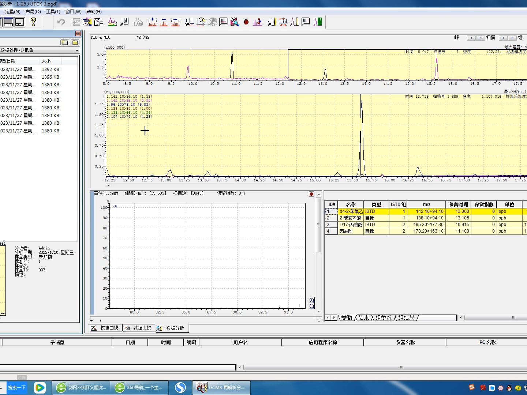The image size is (527, 395).
Task: Go to next peak with 峰 right arrow
Action: pos(481,38)
